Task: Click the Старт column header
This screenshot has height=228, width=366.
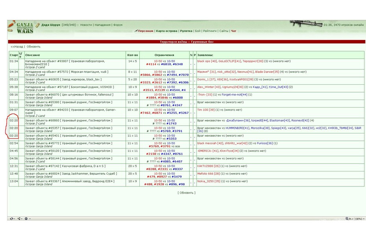Action: tap(14, 55)
